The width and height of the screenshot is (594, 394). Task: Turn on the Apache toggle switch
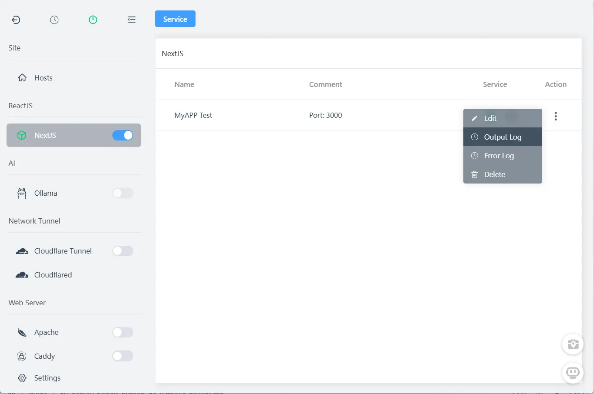123,333
